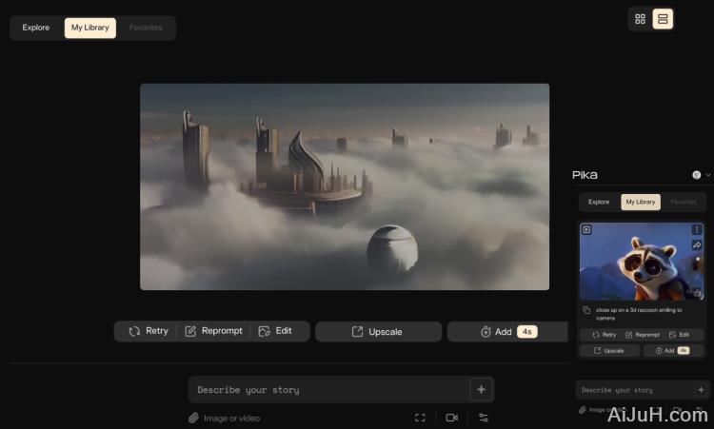Open three-dot menu on raccoon video
The height and width of the screenshot is (429, 714).
pyautogui.click(x=697, y=229)
